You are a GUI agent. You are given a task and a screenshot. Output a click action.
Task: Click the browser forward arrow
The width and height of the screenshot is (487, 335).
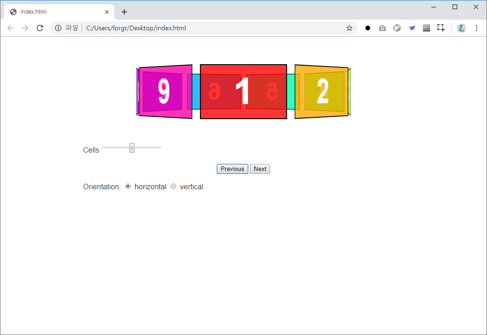click(25, 28)
